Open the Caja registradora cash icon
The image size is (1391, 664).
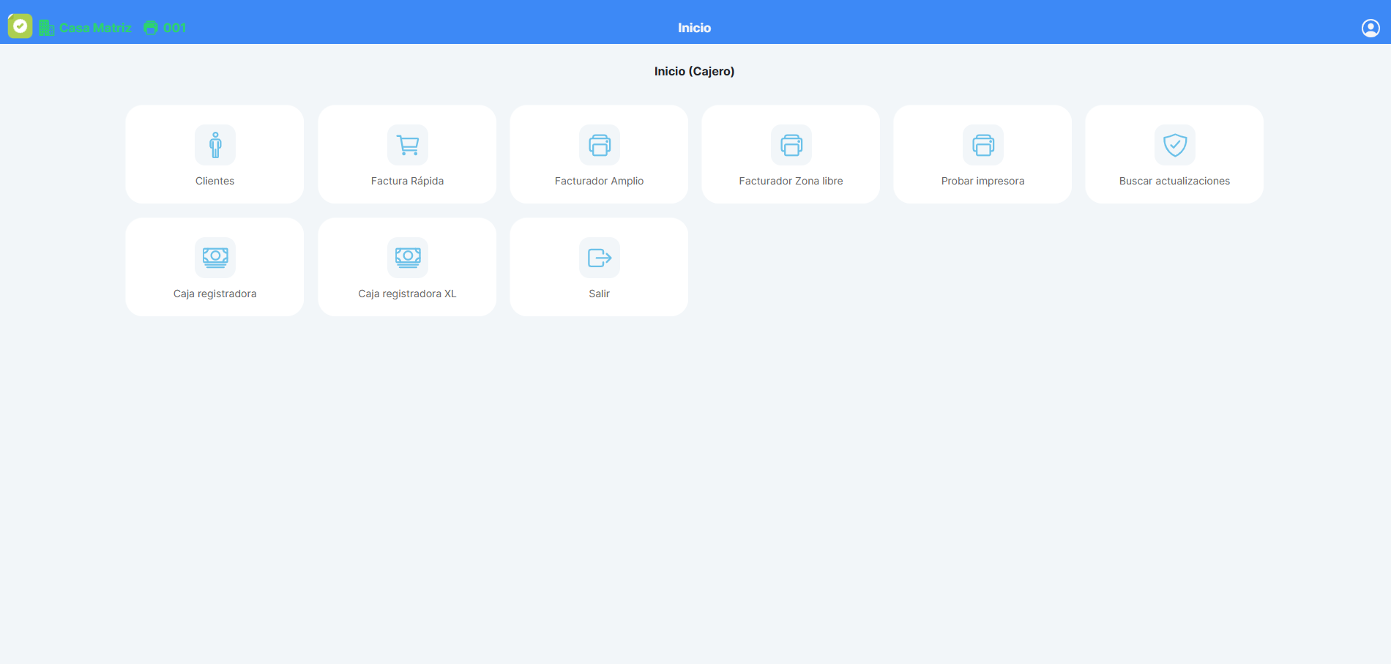215,258
